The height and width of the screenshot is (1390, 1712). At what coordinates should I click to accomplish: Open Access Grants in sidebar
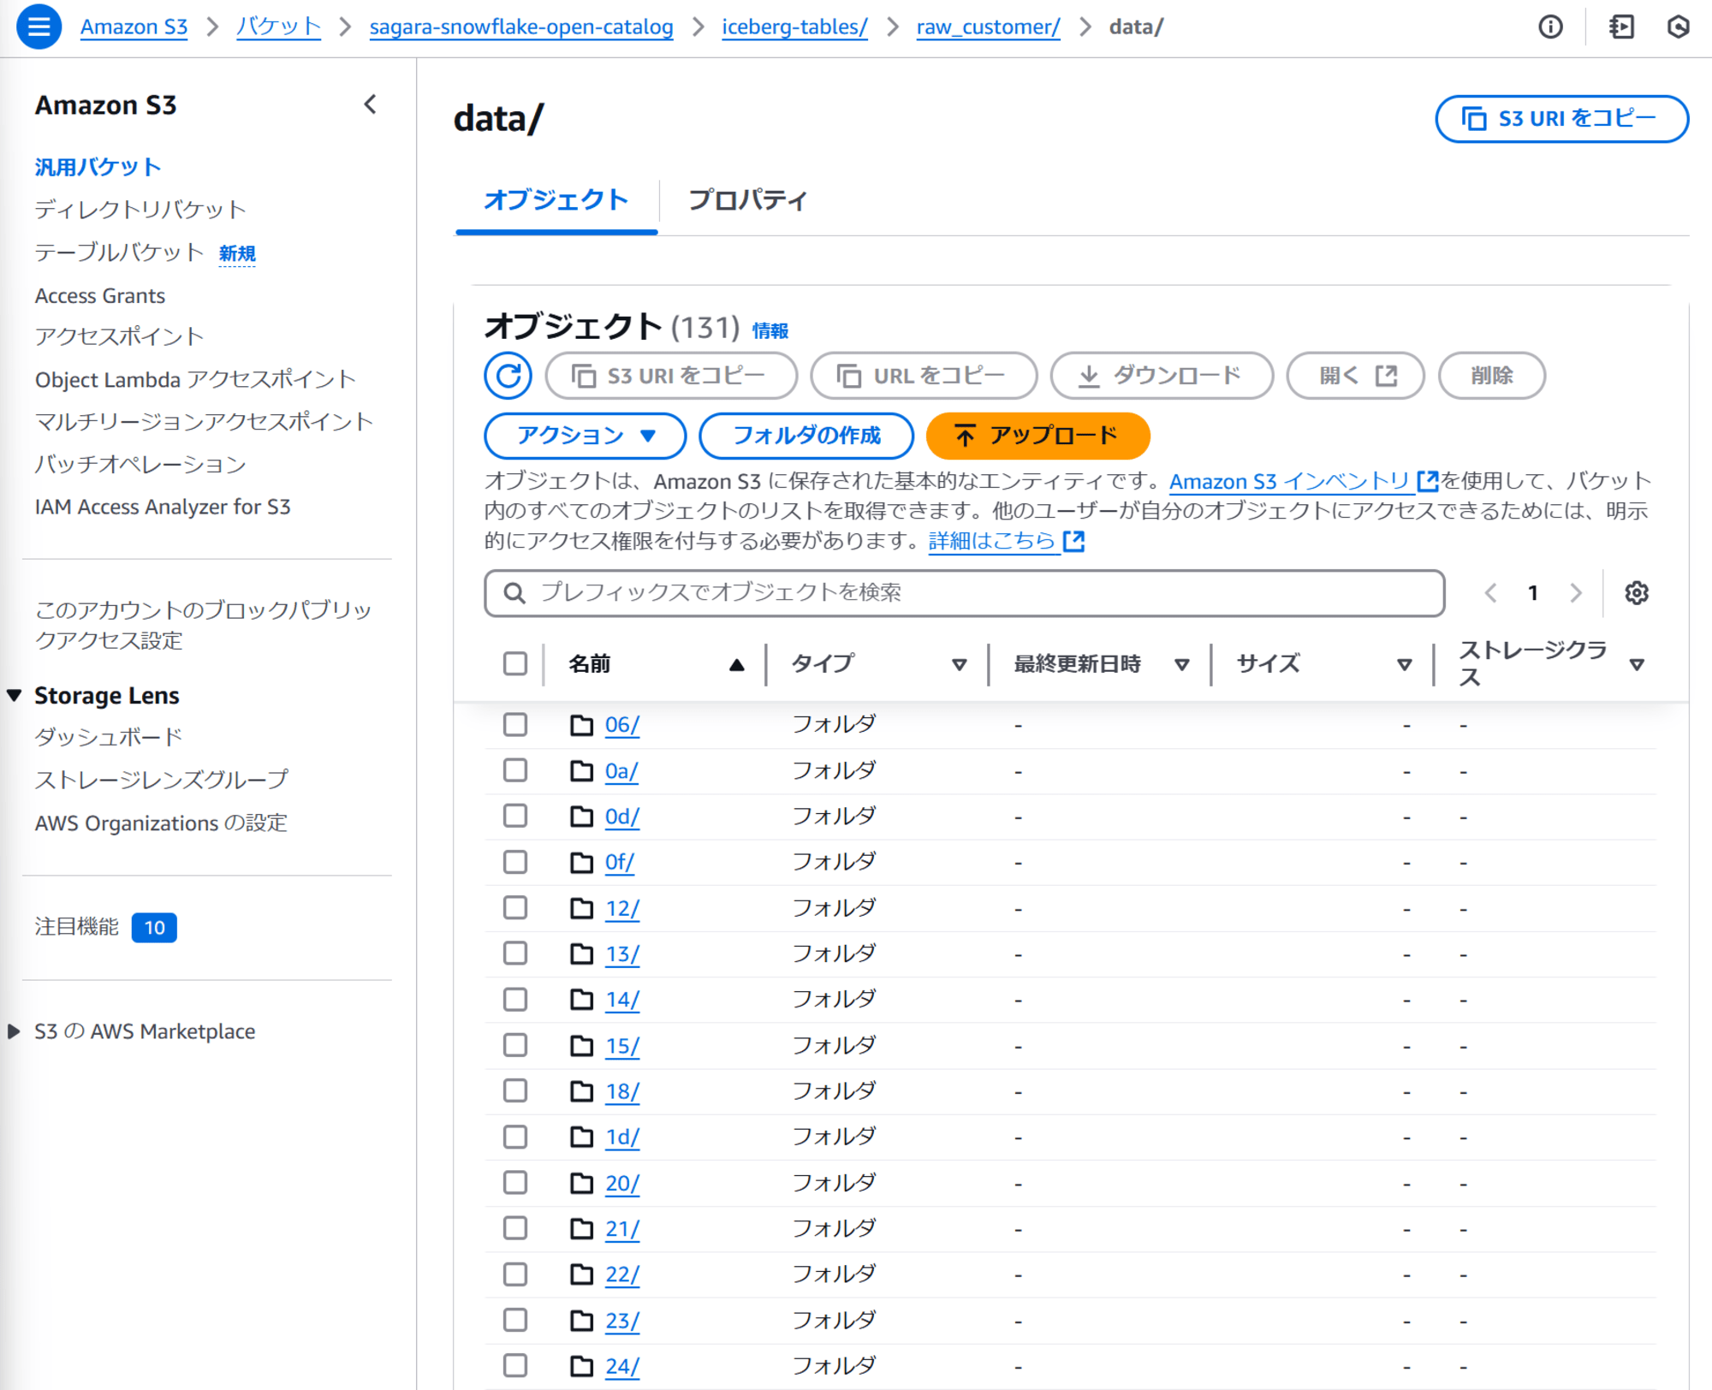pos(100,295)
